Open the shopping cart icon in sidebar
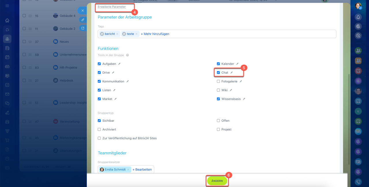 pyautogui.click(x=7, y=140)
